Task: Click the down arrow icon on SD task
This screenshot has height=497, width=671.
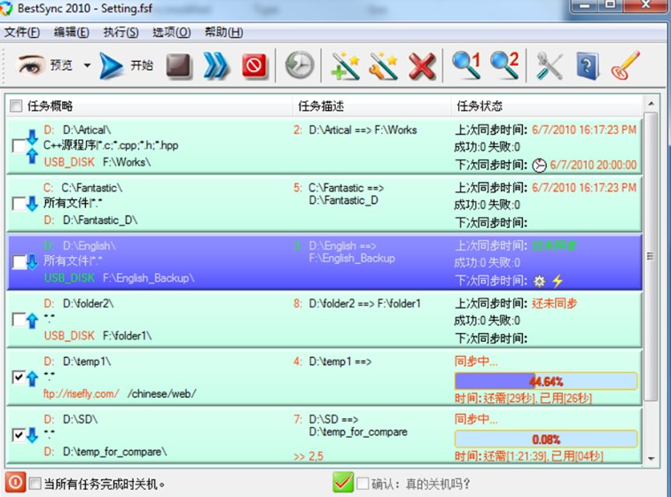Action: tap(32, 435)
